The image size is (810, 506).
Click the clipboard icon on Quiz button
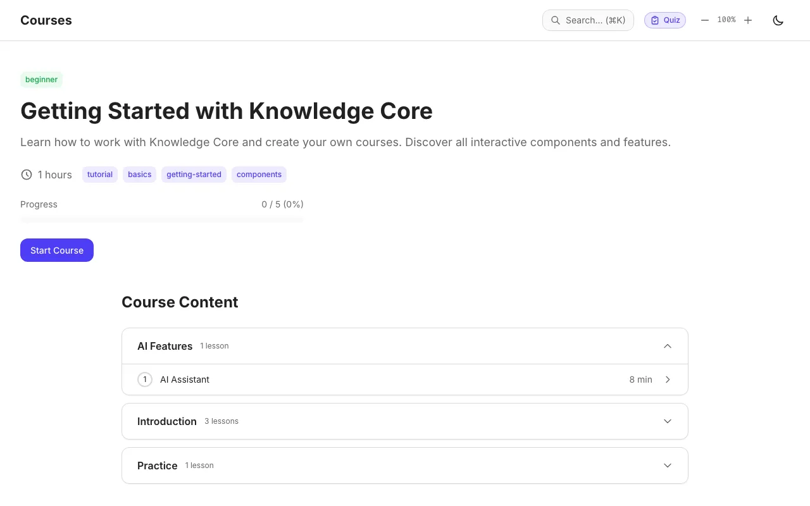(x=655, y=20)
